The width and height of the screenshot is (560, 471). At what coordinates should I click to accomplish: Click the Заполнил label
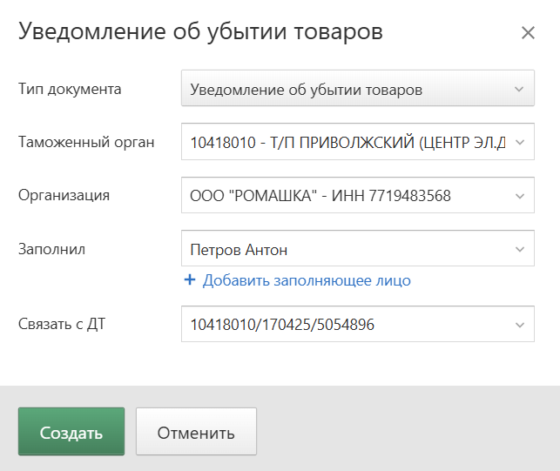51,249
